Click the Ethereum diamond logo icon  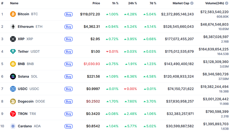point(13,26)
